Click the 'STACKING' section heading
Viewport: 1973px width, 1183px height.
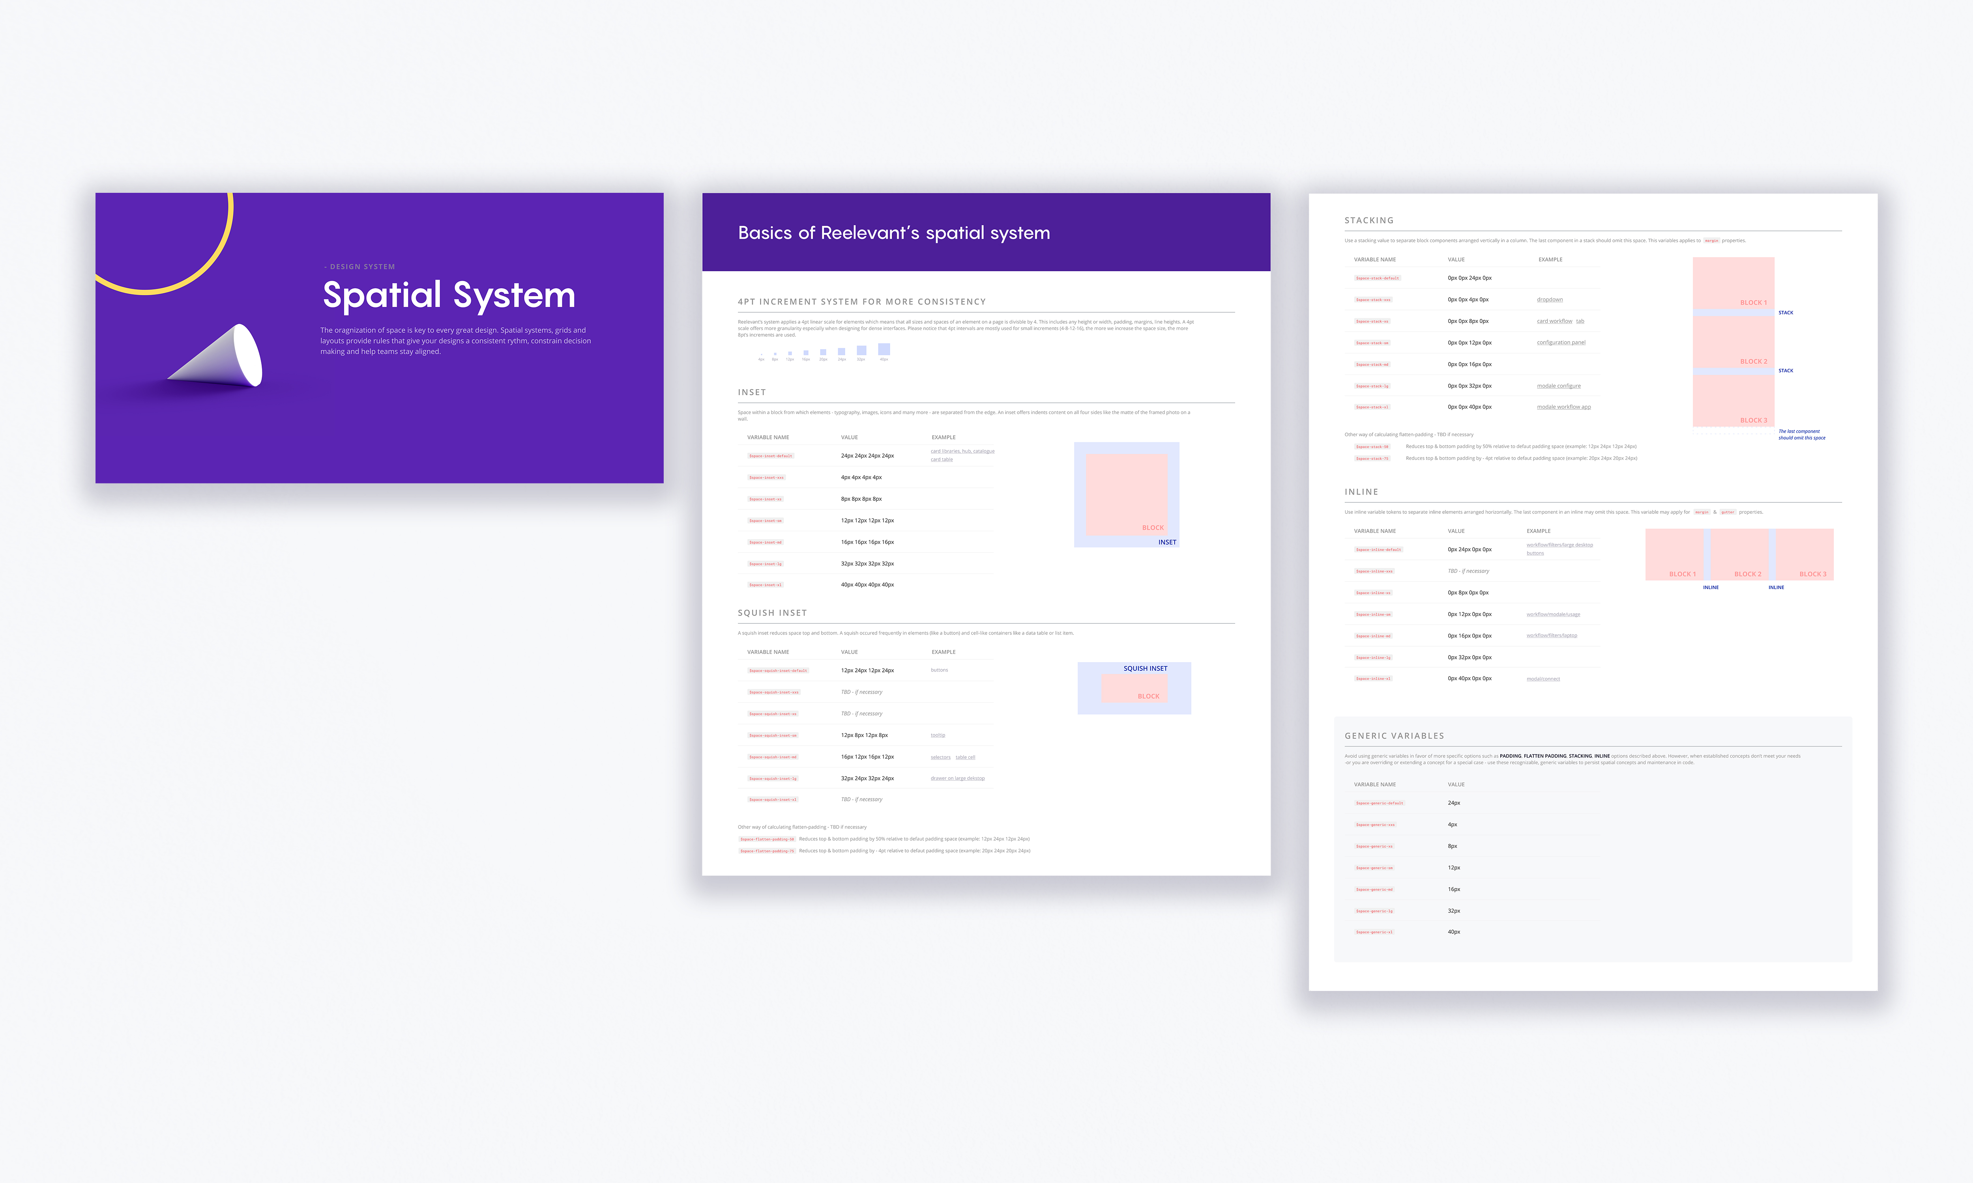(x=1368, y=221)
